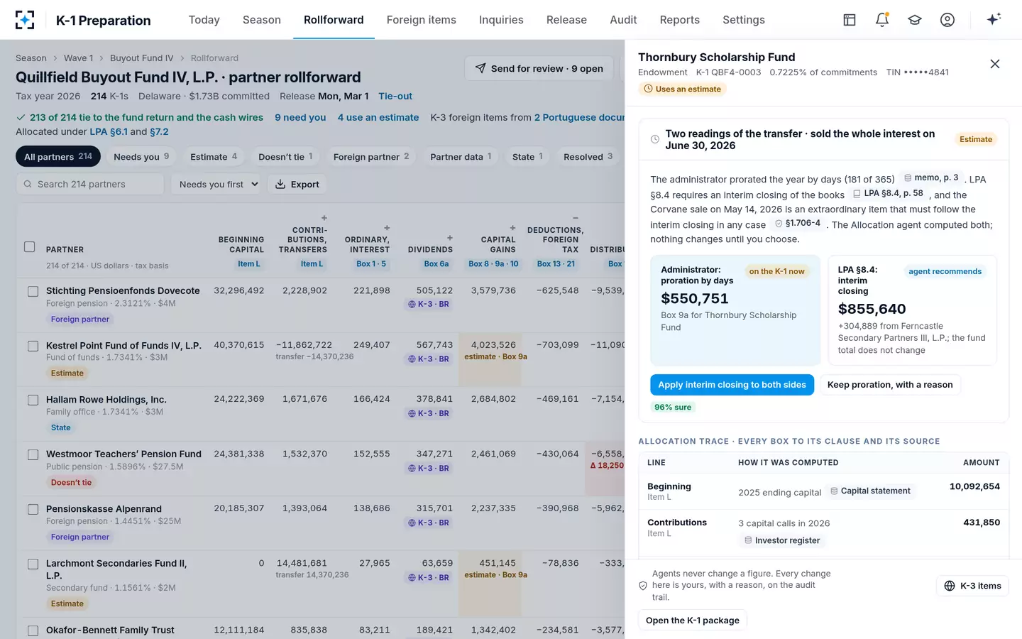Expand the Contributions, Transfers column group
The height and width of the screenshot is (639, 1022).
[x=324, y=218]
